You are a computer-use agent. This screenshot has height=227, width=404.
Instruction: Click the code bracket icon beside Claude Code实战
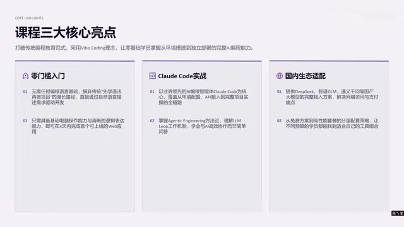pos(153,76)
